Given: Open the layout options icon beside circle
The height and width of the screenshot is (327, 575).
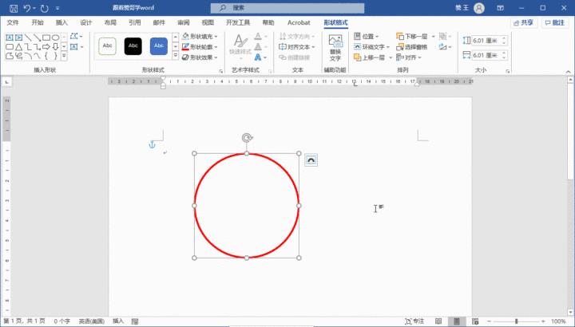Looking at the screenshot, I should [311, 160].
